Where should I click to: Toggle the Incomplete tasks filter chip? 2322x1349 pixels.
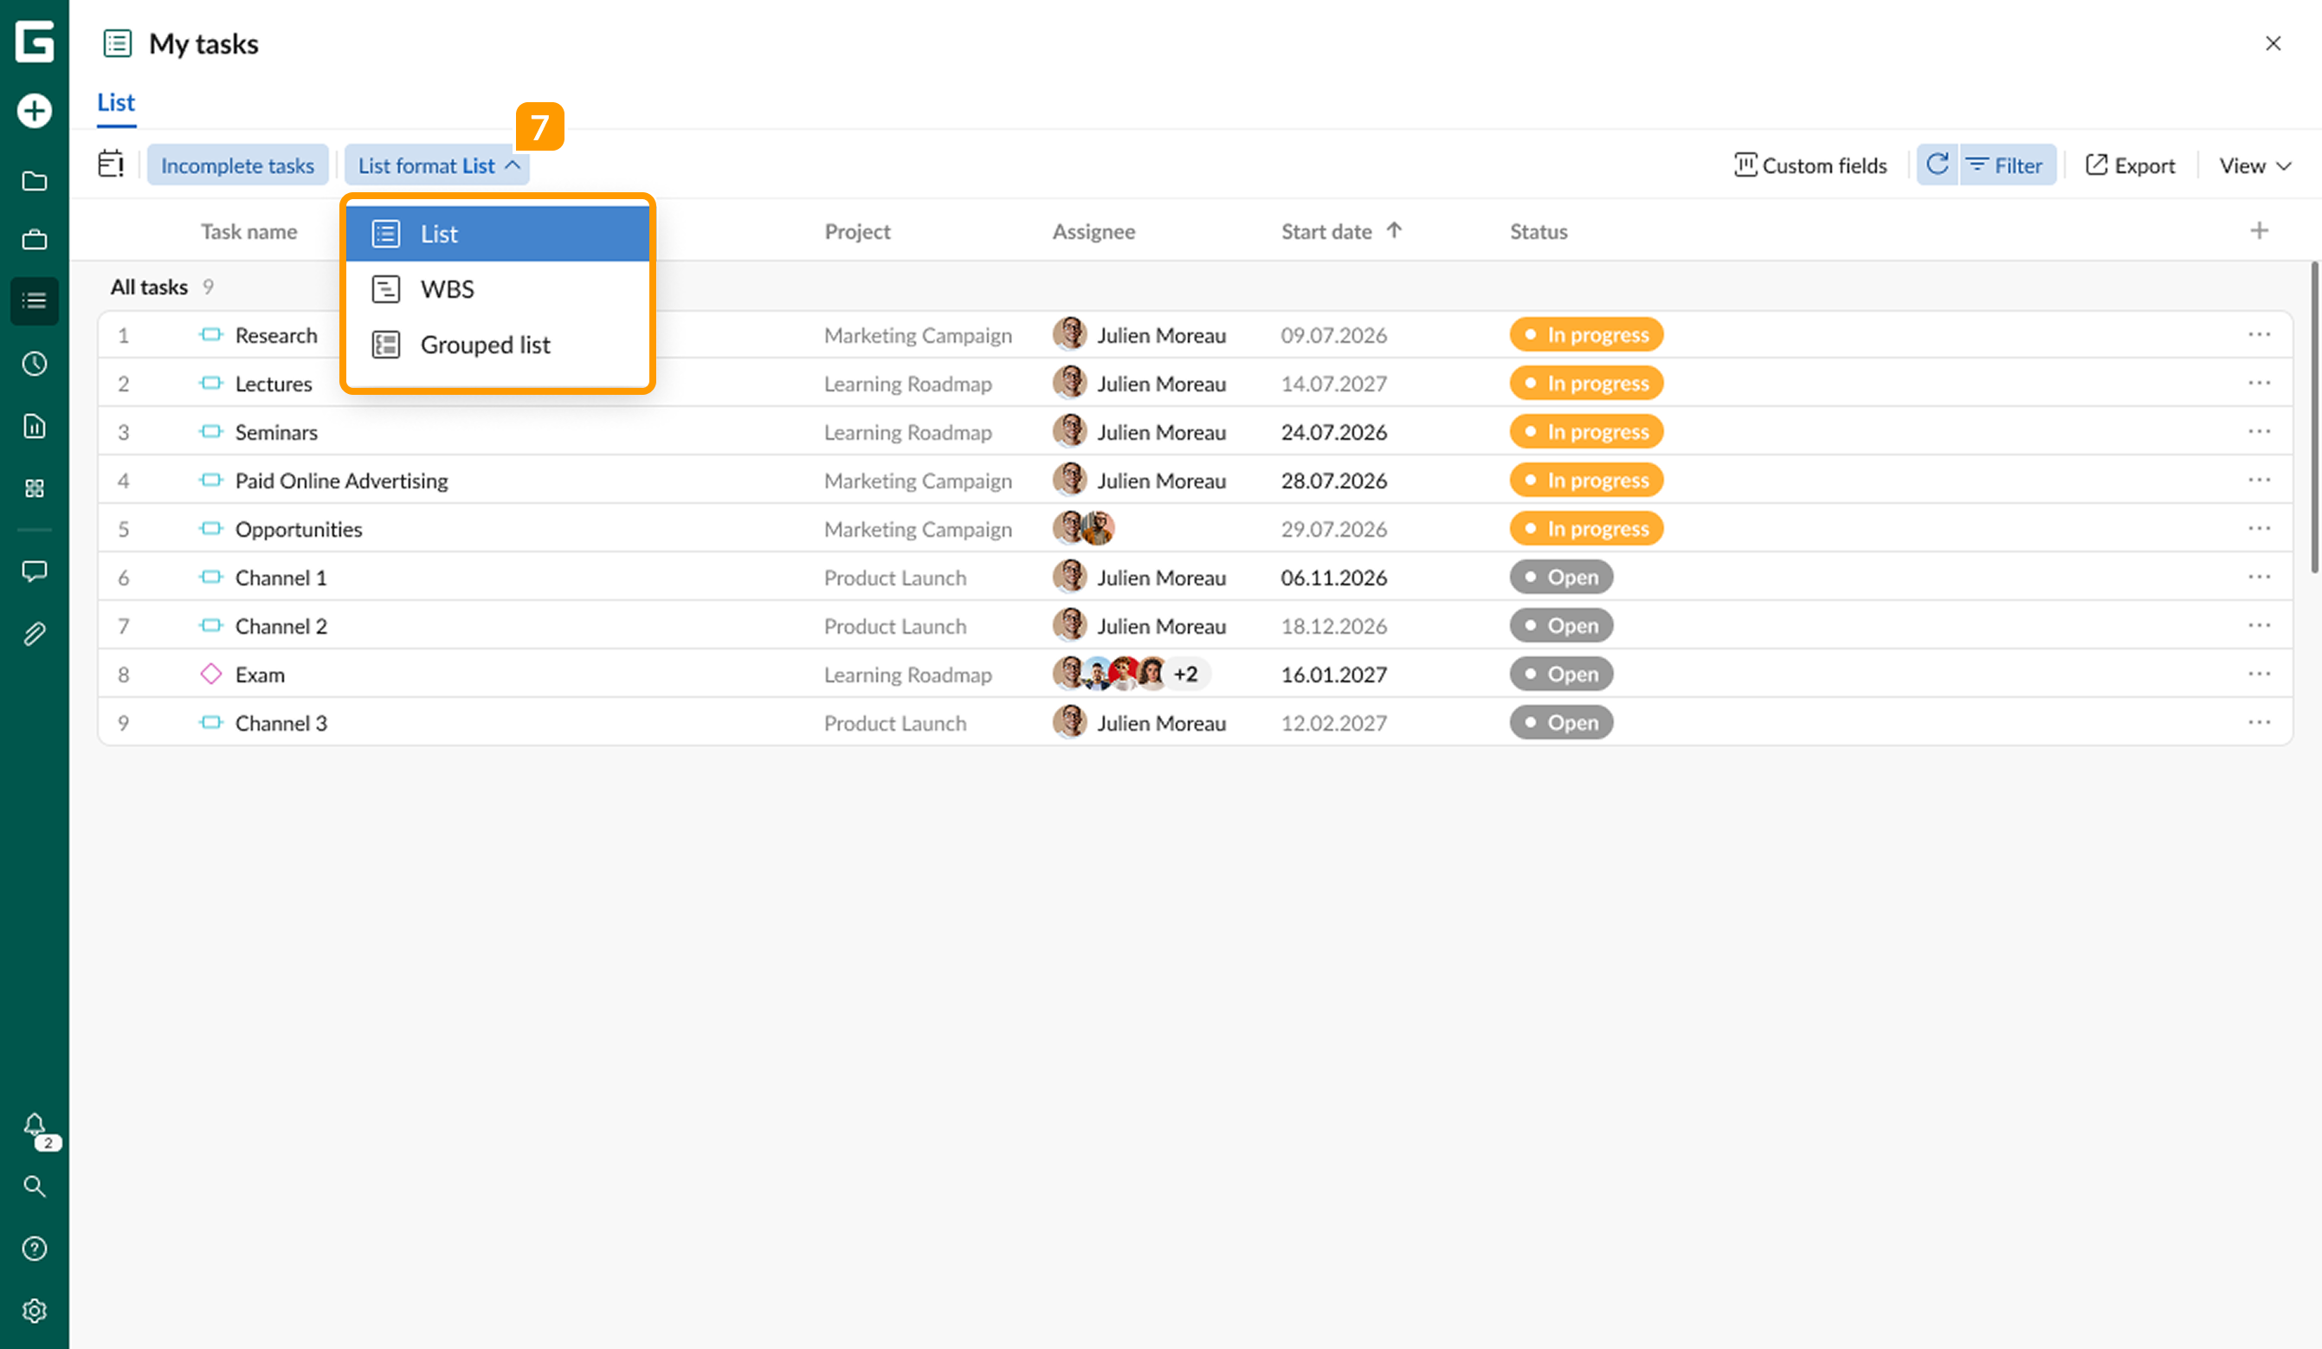click(x=238, y=165)
